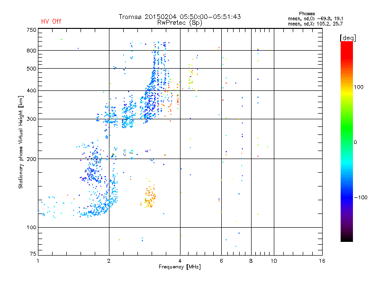This screenshot has height=284, width=379.
Task: Click the lone green point near 750 km
Action: (62, 39)
